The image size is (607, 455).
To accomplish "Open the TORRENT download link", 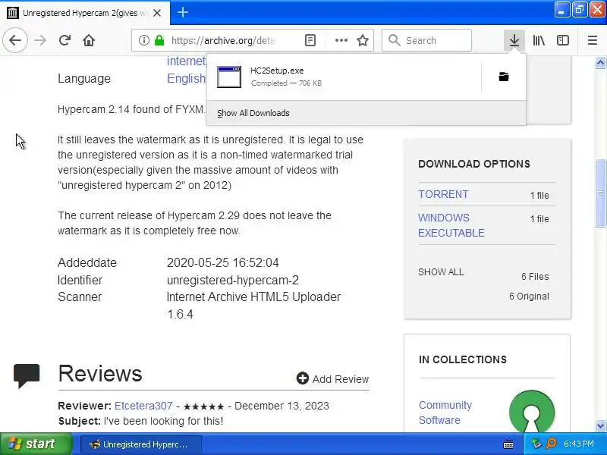I will [443, 194].
